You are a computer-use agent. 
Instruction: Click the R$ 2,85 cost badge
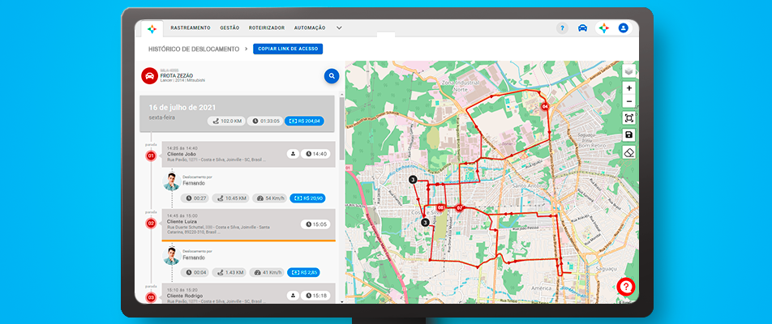[x=304, y=272]
